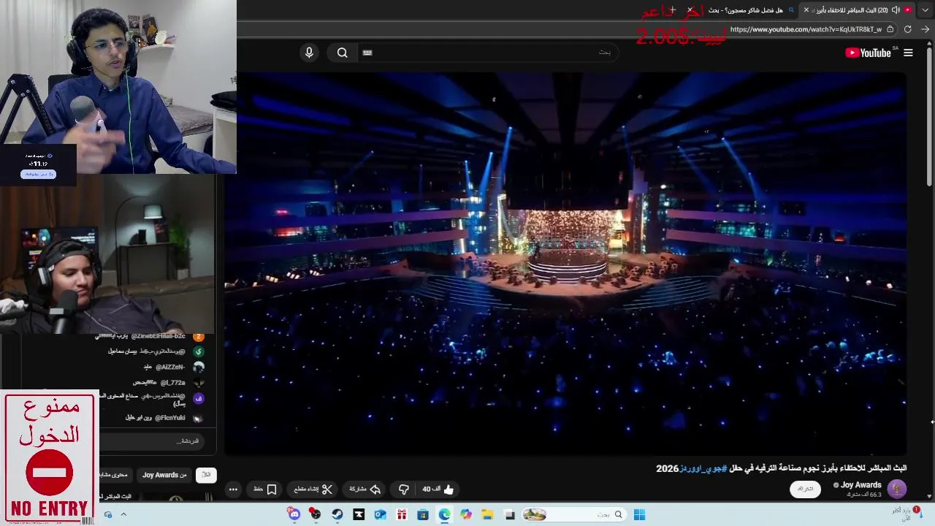Focus the YouTube search input field
935x526 pixels.
pos(489,53)
